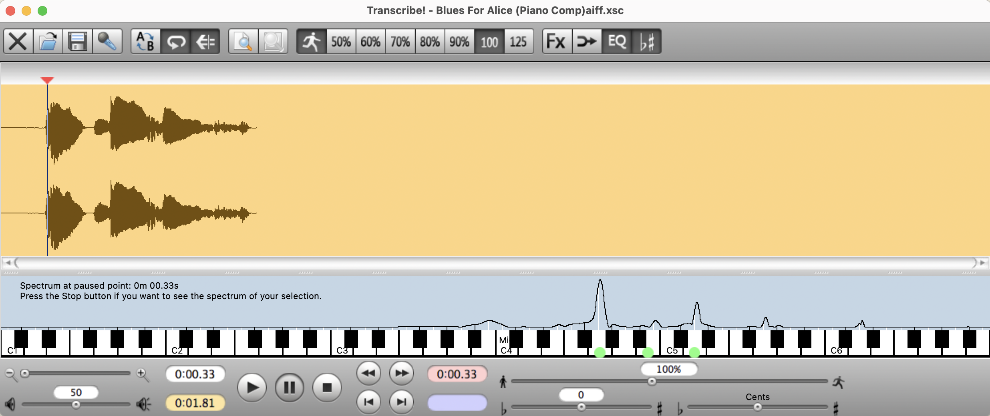The height and width of the screenshot is (416, 990).
Task: Skip to previous marker button
Action: click(x=369, y=402)
